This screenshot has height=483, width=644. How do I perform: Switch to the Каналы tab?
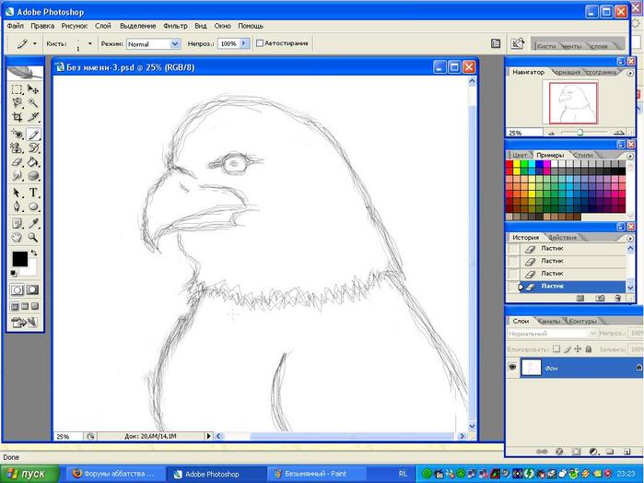tap(549, 321)
